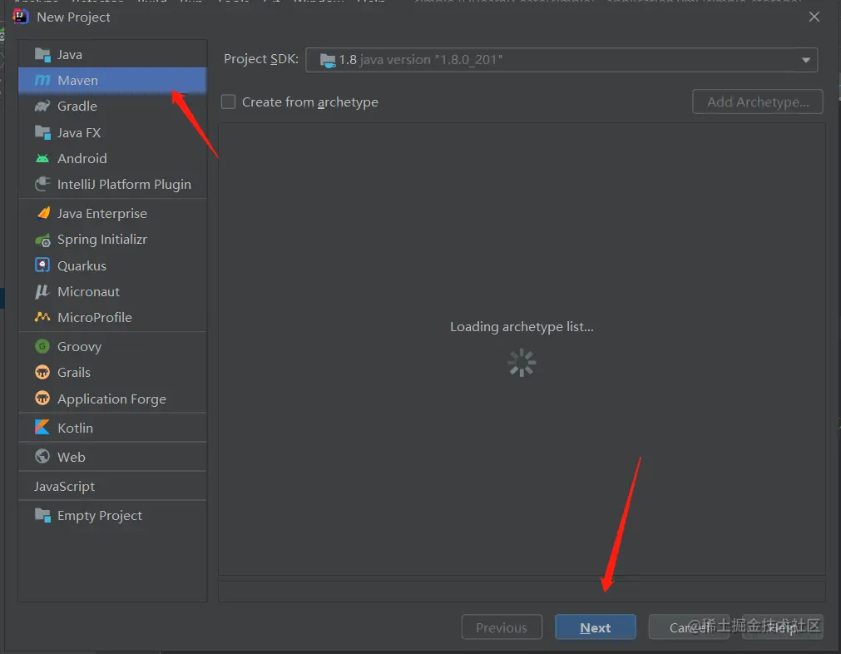Click the Previous button

502,627
